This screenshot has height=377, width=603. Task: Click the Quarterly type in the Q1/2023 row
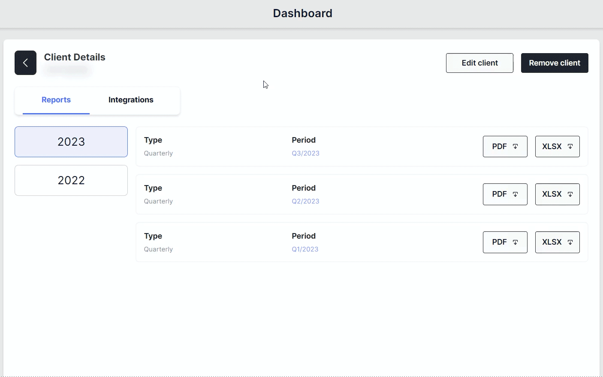coord(158,249)
